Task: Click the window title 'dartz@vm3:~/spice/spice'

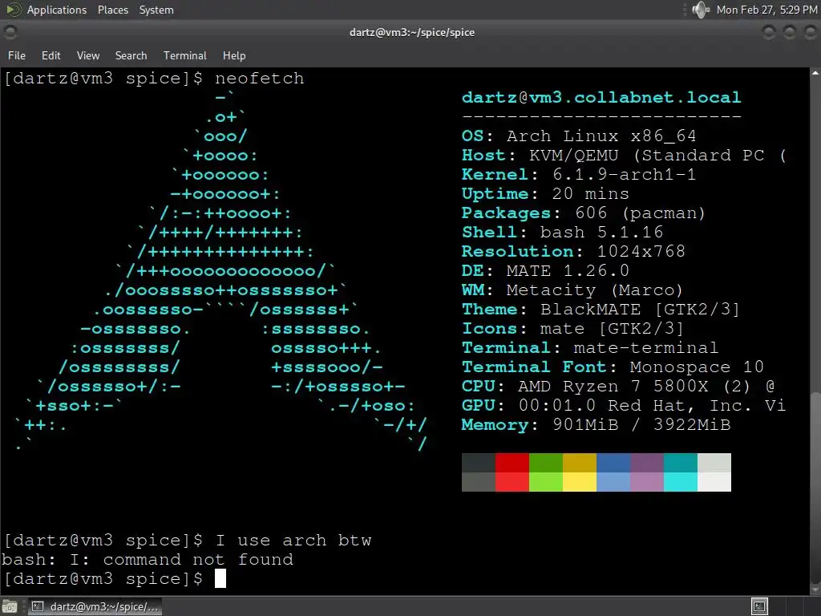Action: click(x=411, y=32)
